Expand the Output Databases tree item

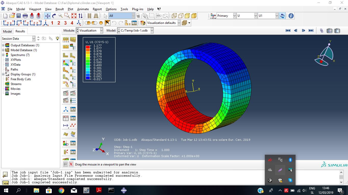click(x=4, y=45)
